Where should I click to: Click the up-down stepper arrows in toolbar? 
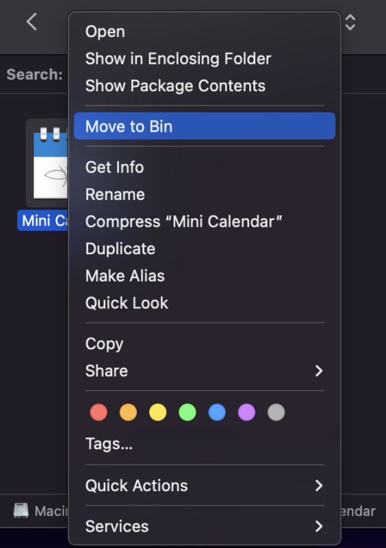tap(350, 23)
